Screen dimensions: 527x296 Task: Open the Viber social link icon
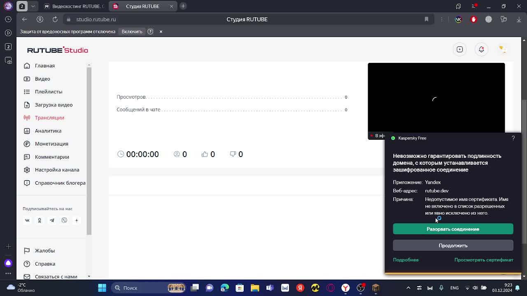coord(64,220)
